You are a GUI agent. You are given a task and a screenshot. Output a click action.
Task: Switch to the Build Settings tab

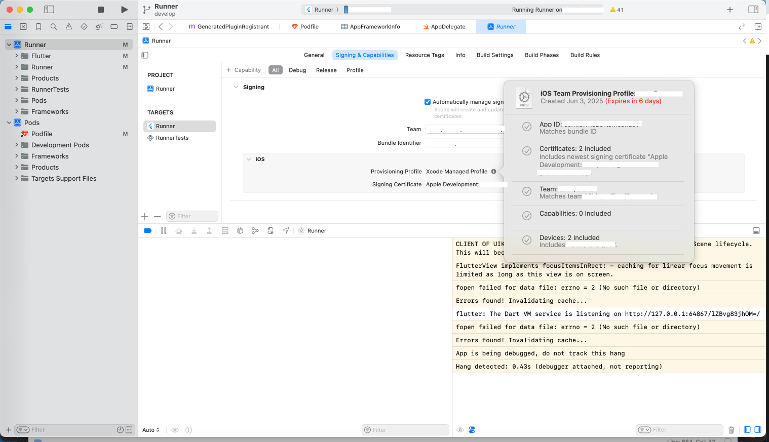495,55
